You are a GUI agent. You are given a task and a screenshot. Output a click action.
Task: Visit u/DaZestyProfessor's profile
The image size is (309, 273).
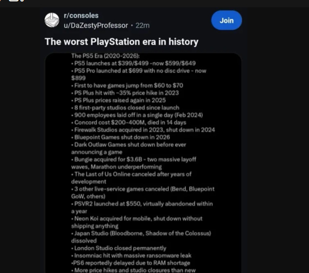click(93, 25)
